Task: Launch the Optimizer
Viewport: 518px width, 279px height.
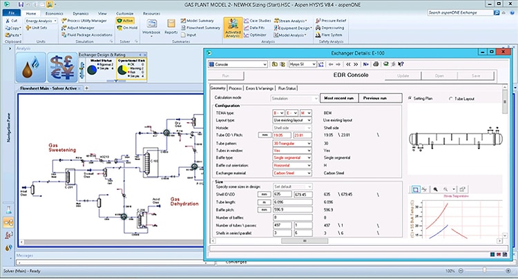Action: [x=255, y=35]
